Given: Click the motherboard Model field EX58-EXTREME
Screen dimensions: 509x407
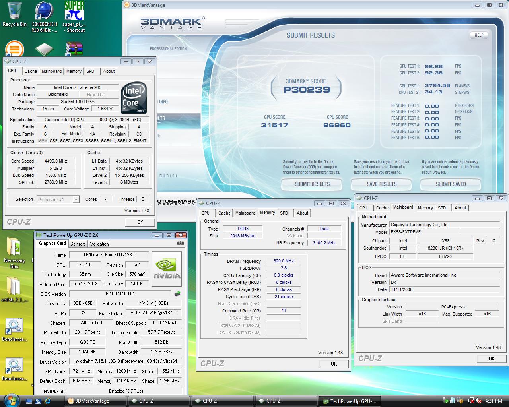Looking at the screenshot, I should click(424, 232).
